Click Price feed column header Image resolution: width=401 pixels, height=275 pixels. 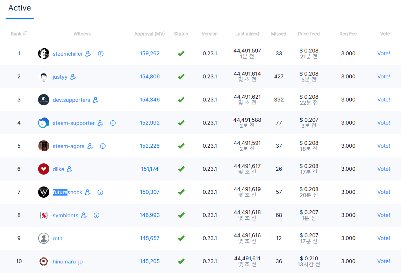(309, 34)
